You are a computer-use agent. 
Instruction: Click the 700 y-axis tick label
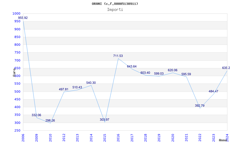point(17,60)
